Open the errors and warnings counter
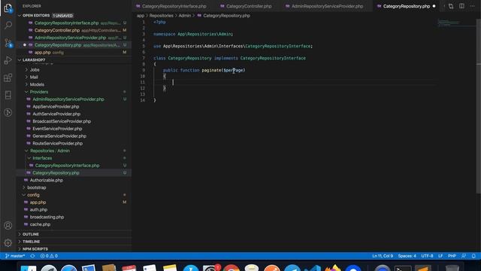This screenshot has height=271, width=481. point(49,256)
